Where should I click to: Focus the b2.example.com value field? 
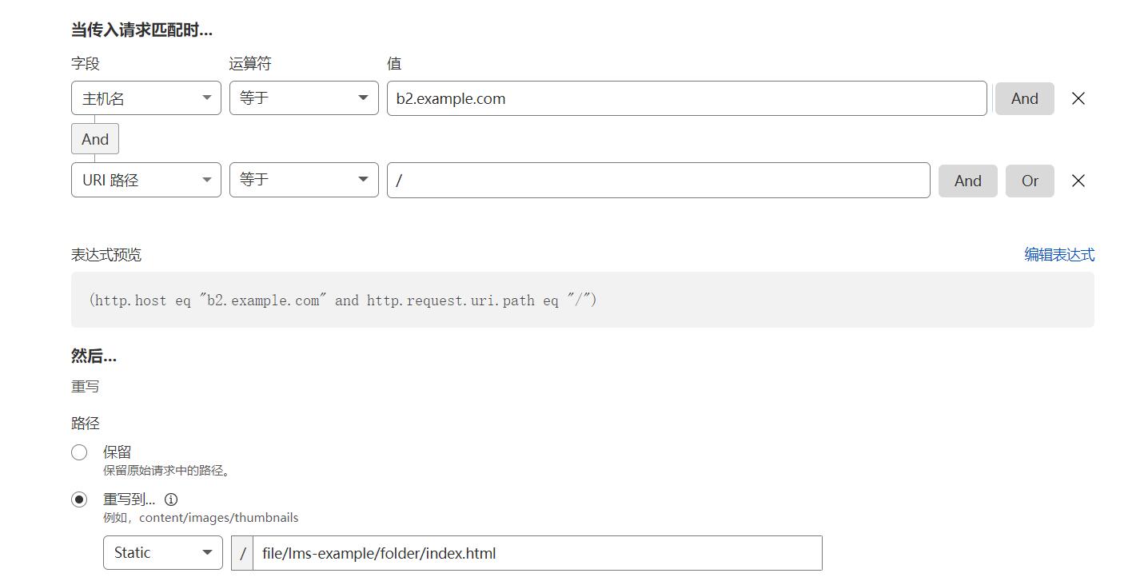click(x=687, y=98)
